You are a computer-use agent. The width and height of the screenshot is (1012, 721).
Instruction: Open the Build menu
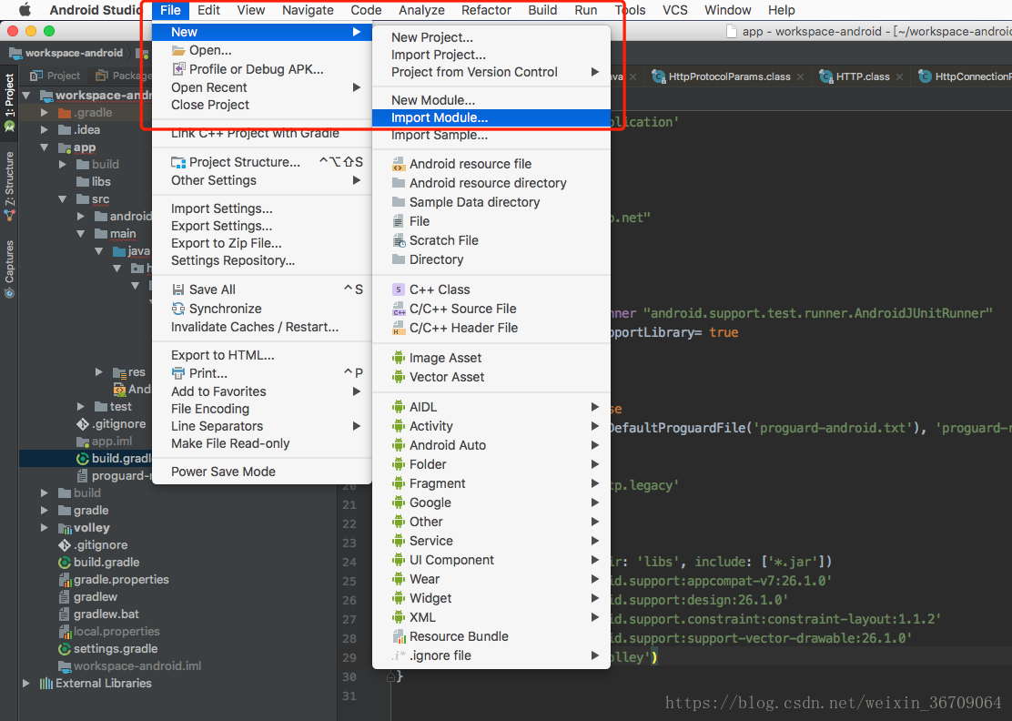[x=542, y=10]
